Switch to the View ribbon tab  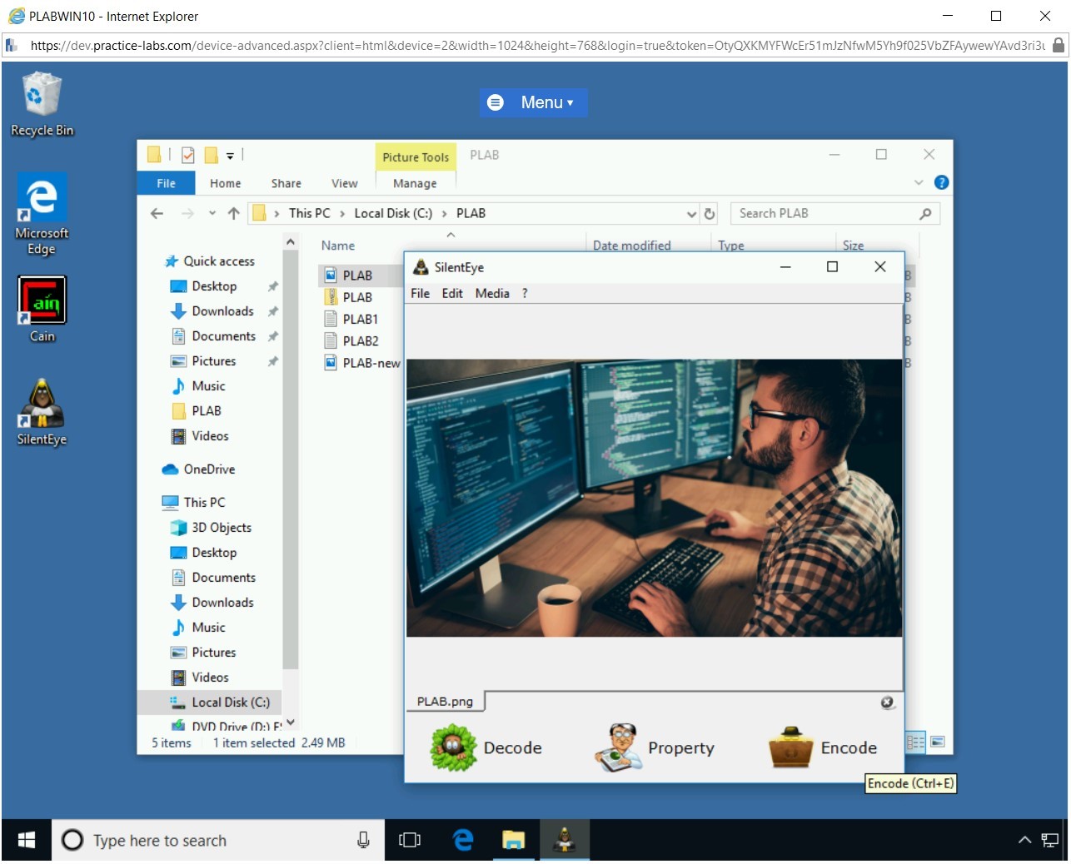pyautogui.click(x=344, y=183)
